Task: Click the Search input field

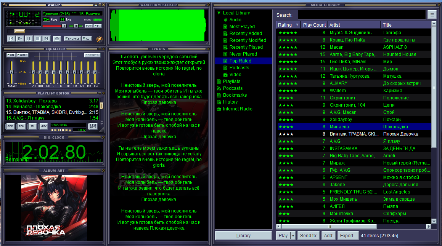Action: coord(362,15)
